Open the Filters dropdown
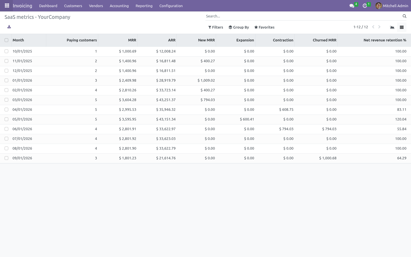 coord(216,27)
